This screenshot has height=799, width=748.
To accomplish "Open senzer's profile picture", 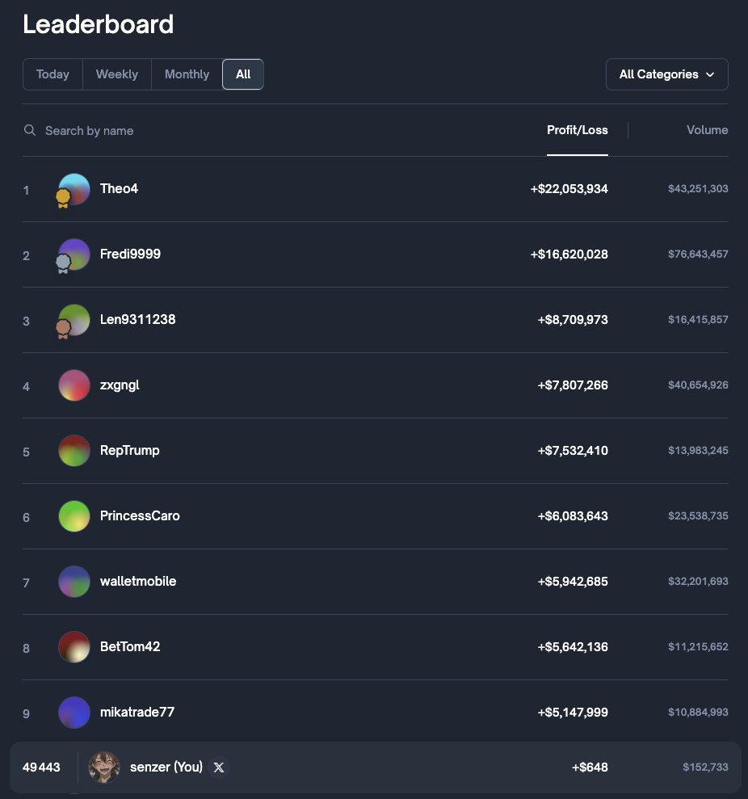I will [104, 767].
